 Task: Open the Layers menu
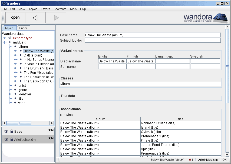[x=45, y=9]
